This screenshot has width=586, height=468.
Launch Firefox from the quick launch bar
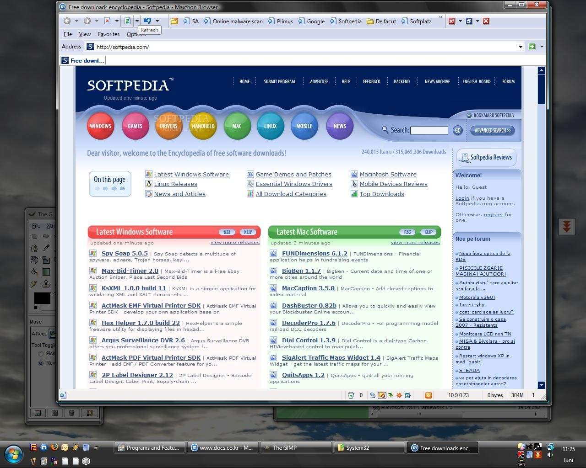54,447
